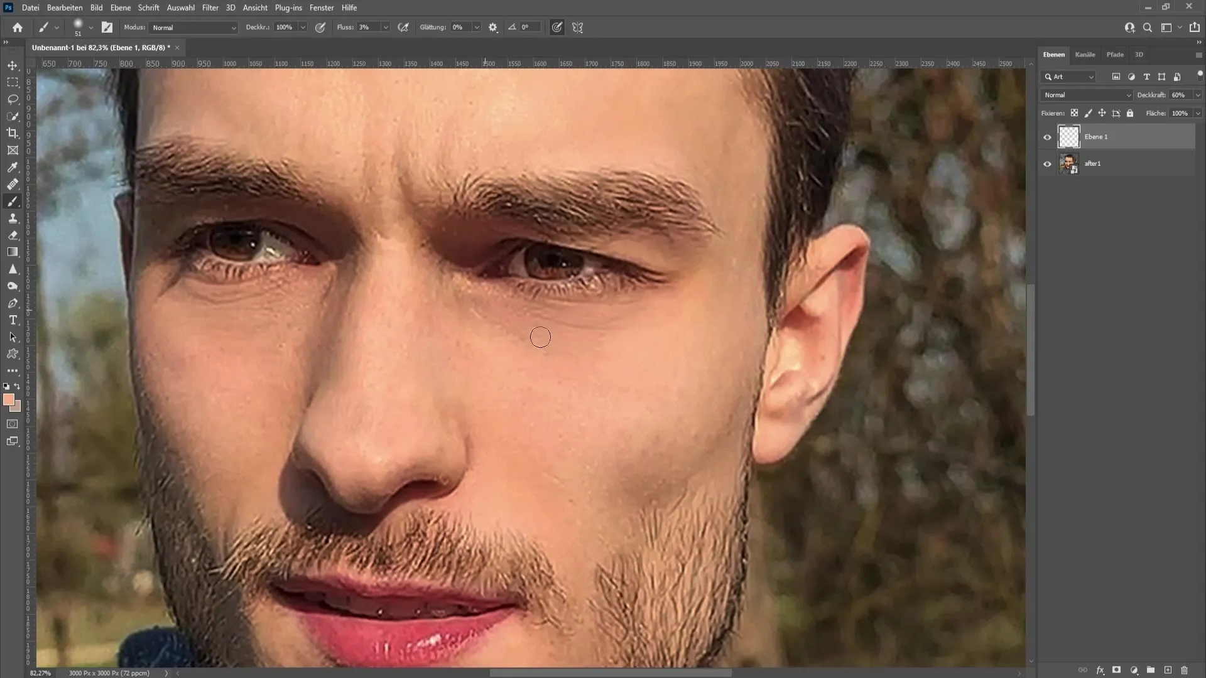Image resolution: width=1206 pixels, height=678 pixels.
Task: Select the Move tool
Action: point(13,65)
